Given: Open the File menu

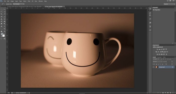Looking at the screenshot, I should point(5,1).
